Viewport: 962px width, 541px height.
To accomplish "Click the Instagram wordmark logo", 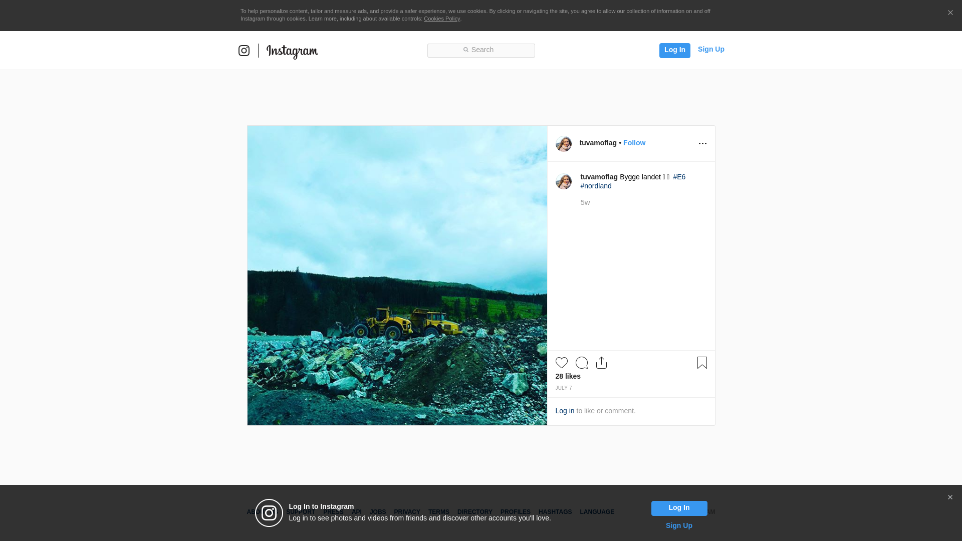I will coord(292,51).
